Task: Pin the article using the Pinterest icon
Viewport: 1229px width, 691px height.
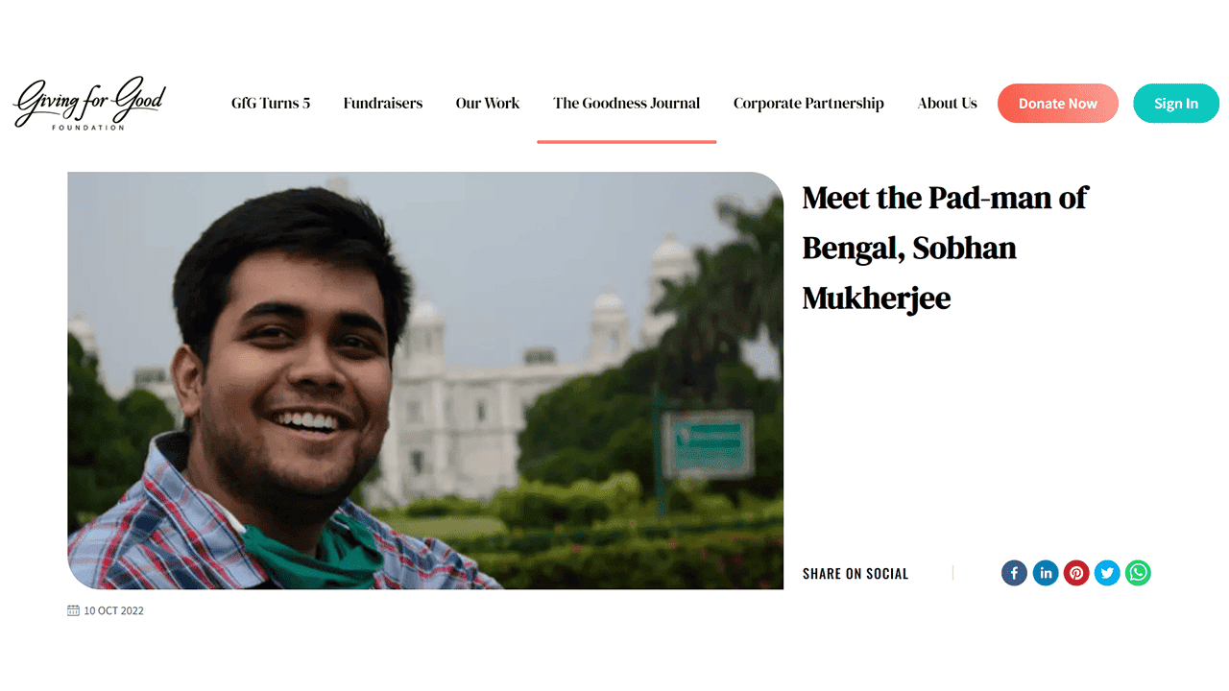Action: pos(1076,573)
